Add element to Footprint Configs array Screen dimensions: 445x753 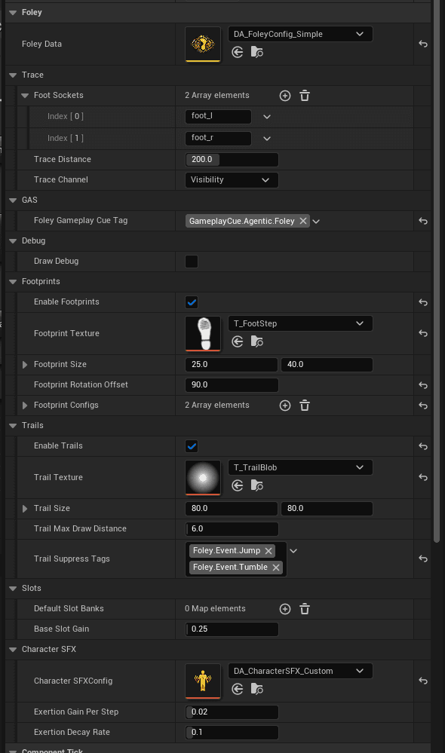pos(285,406)
